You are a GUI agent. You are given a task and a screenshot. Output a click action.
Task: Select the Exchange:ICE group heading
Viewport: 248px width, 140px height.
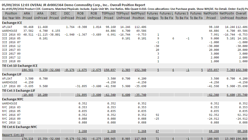[12, 23]
